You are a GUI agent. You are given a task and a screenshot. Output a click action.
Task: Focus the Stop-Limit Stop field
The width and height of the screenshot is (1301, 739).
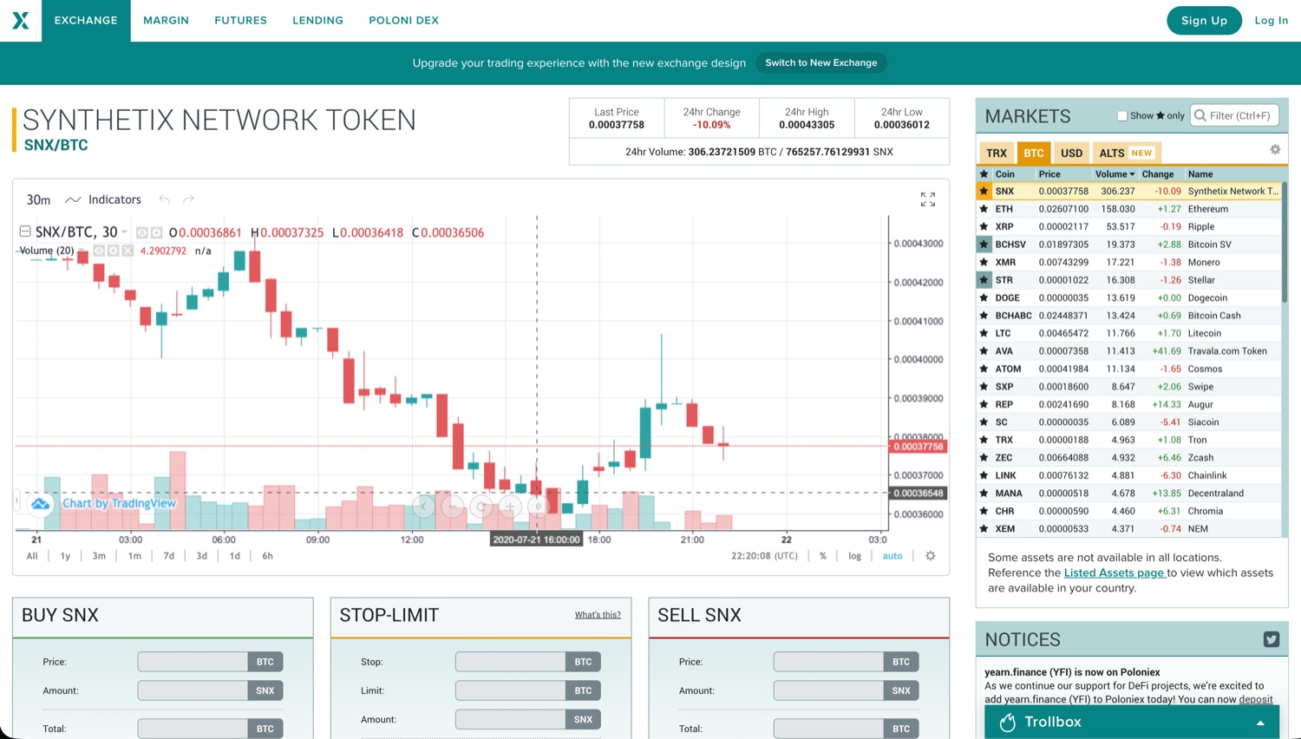tap(511, 662)
